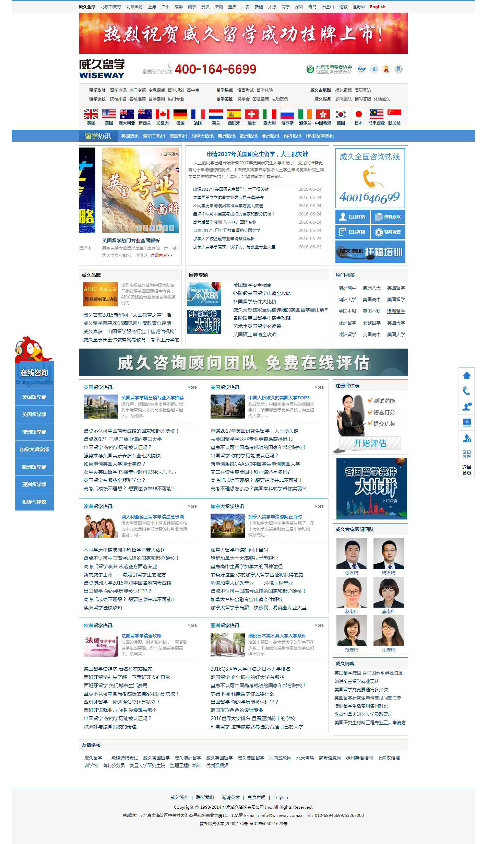This screenshot has height=844, width=487.
Task: Click the 有奖调查 button
Action: (x=388, y=232)
